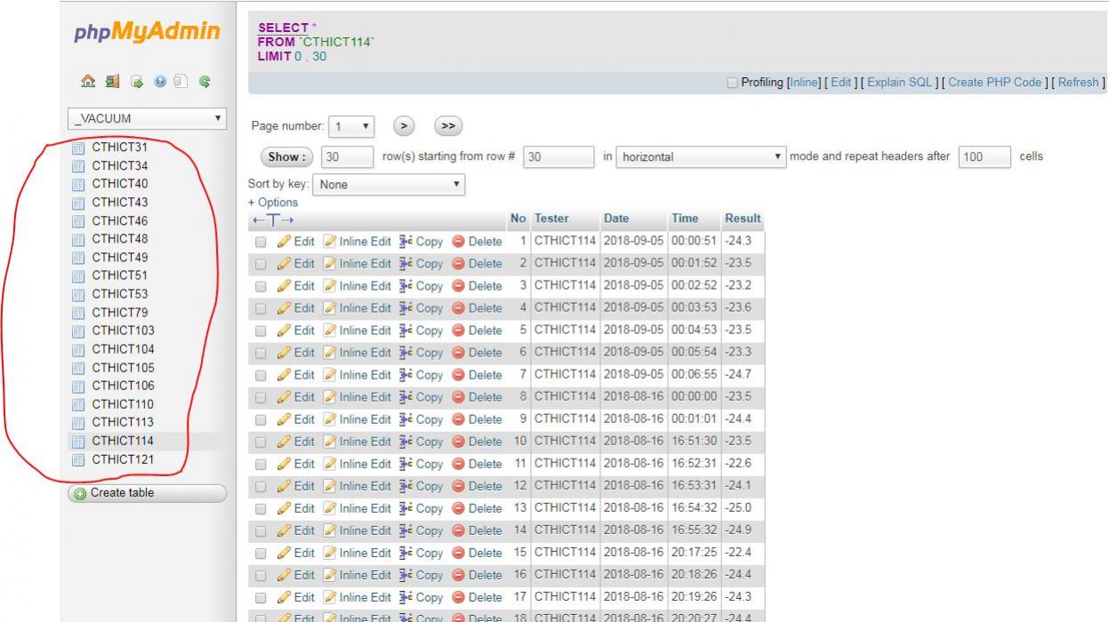Log out using the door icon

tap(112, 82)
